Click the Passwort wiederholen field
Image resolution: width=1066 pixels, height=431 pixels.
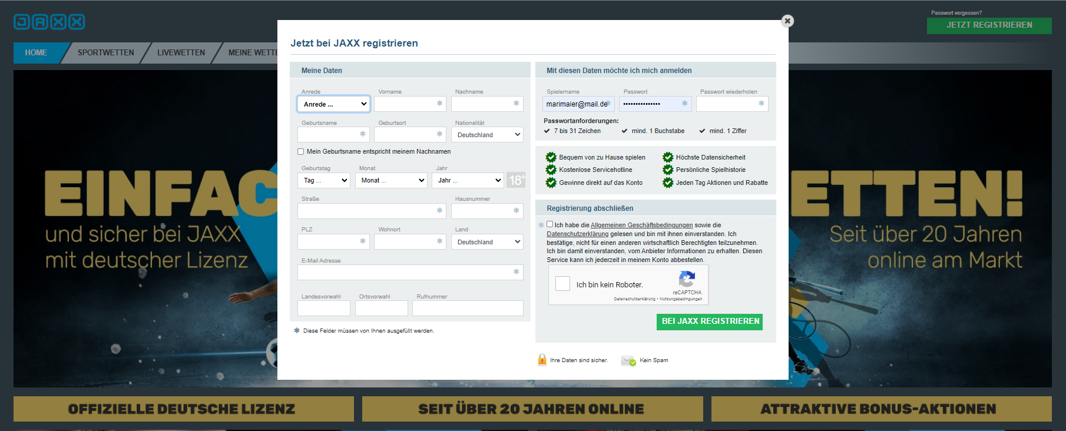point(733,104)
